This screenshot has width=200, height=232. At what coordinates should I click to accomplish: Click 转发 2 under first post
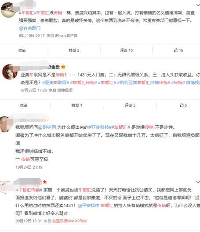pos(74,51)
